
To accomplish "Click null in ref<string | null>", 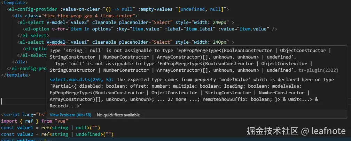I will tap(81, 128).
